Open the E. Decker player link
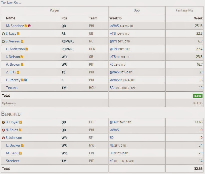This screenshot has width=205, height=174. pos(13,145)
